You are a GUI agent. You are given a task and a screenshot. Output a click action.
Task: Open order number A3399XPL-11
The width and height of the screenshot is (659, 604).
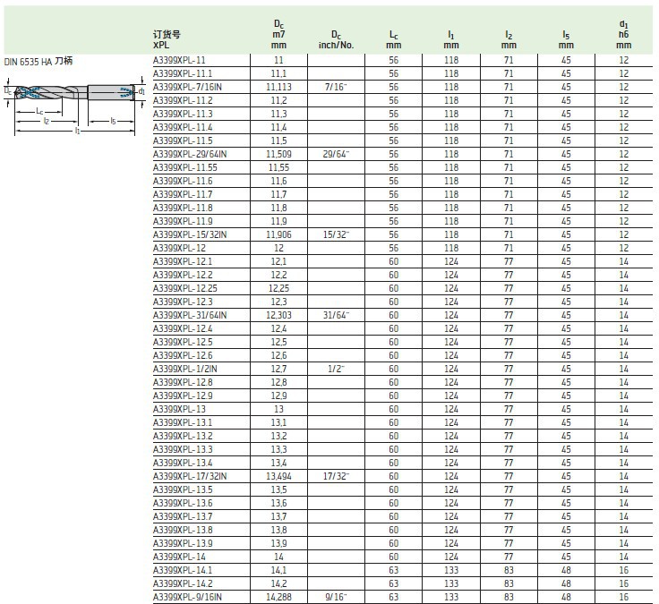point(181,60)
